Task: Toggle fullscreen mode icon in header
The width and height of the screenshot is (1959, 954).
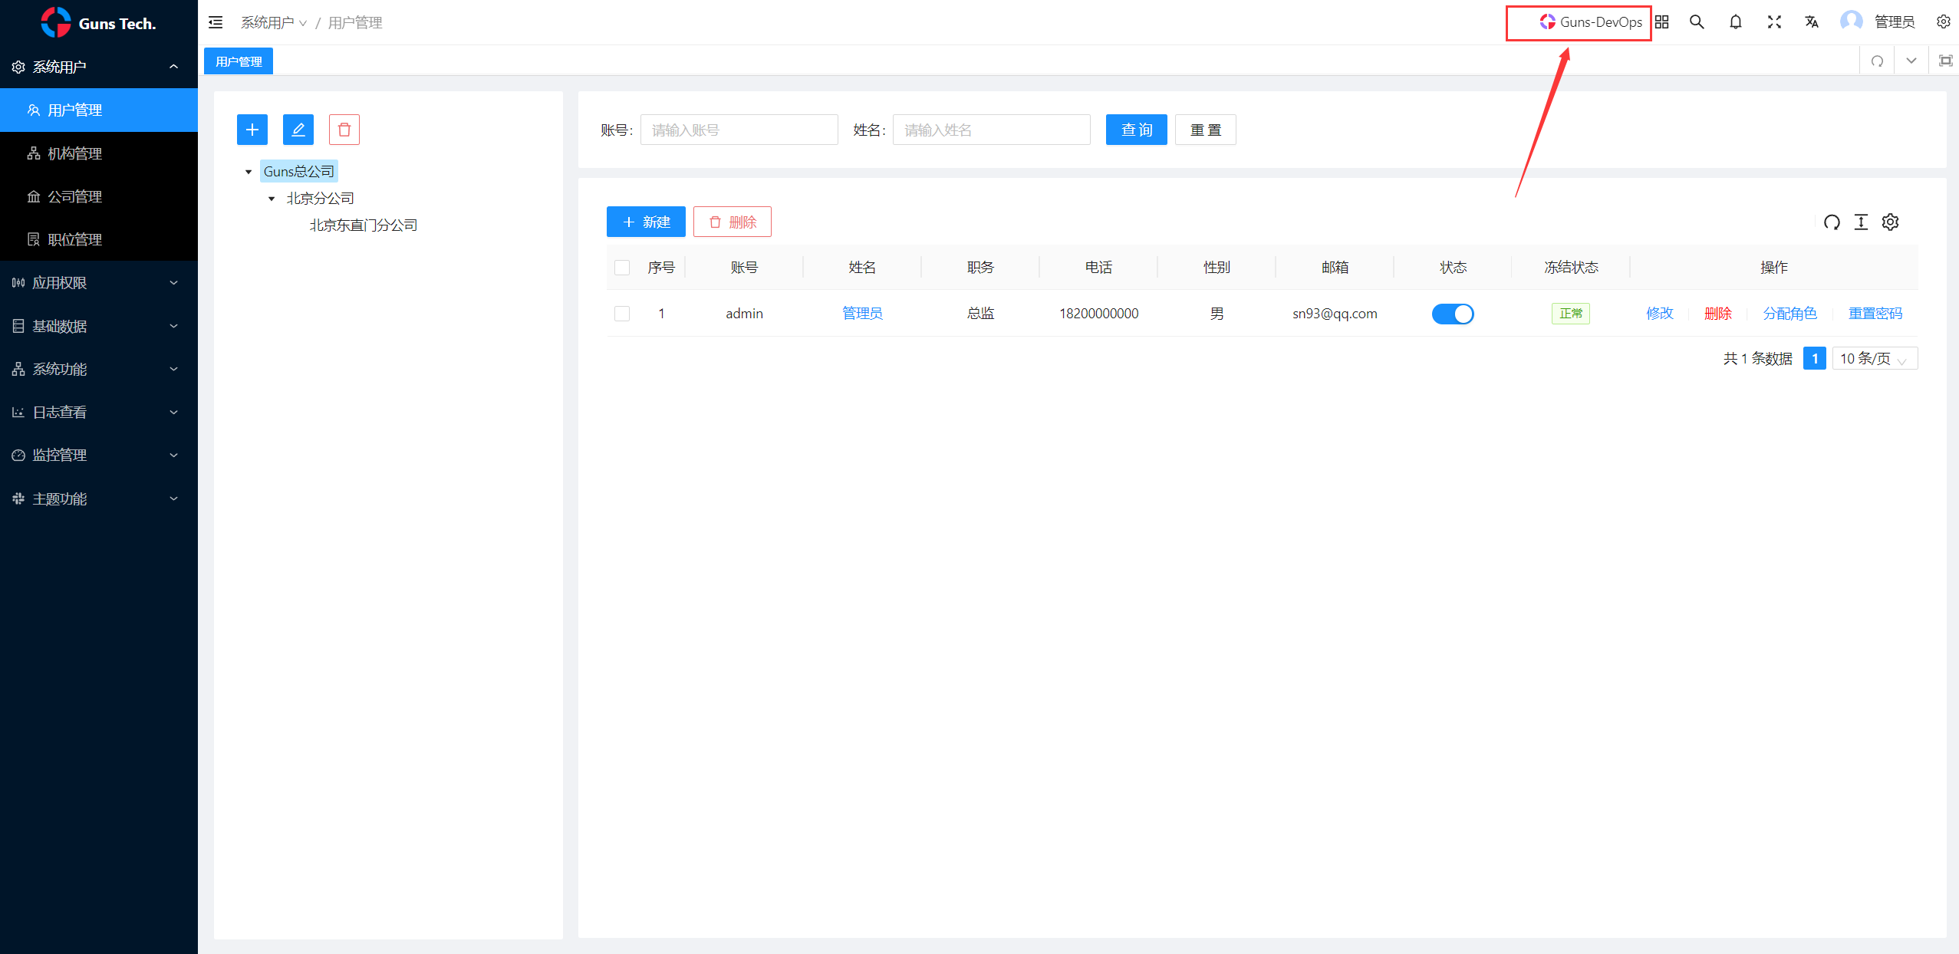Action: tap(1774, 22)
